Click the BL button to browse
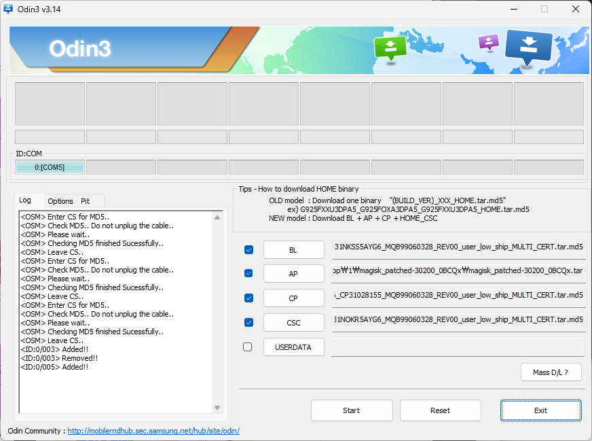 (x=293, y=250)
